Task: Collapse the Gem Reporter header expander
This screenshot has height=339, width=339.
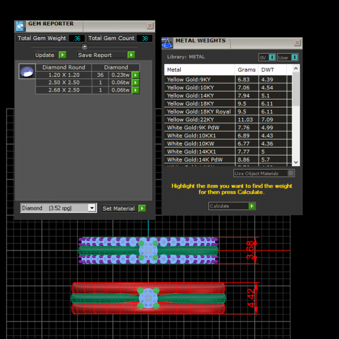Action: tap(85, 46)
